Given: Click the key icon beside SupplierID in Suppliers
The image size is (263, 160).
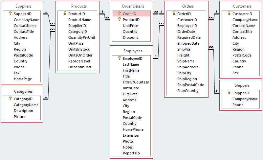Looking at the screenshot, I should point(10,14).
